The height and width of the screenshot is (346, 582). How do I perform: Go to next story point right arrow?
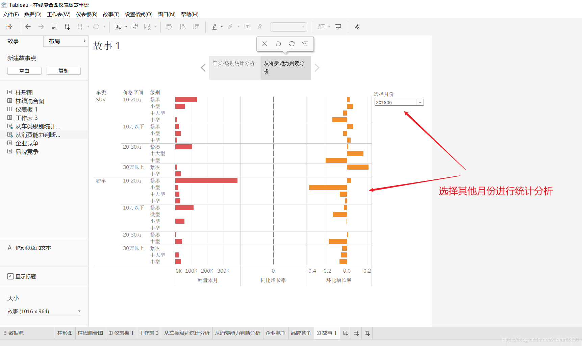[x=317, y=68]
